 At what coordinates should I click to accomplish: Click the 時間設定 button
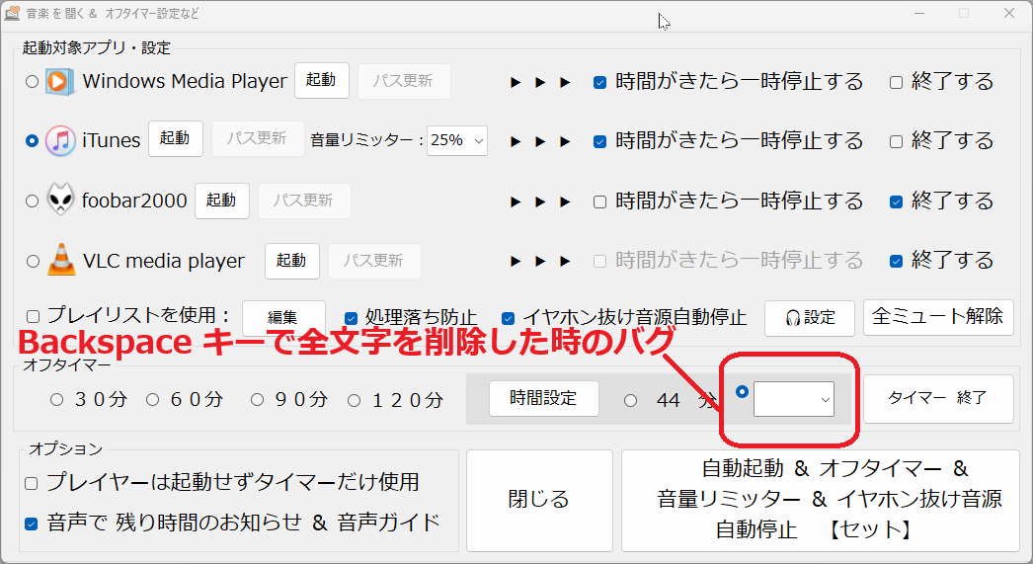pyautogui.click(x=544, y=399)
